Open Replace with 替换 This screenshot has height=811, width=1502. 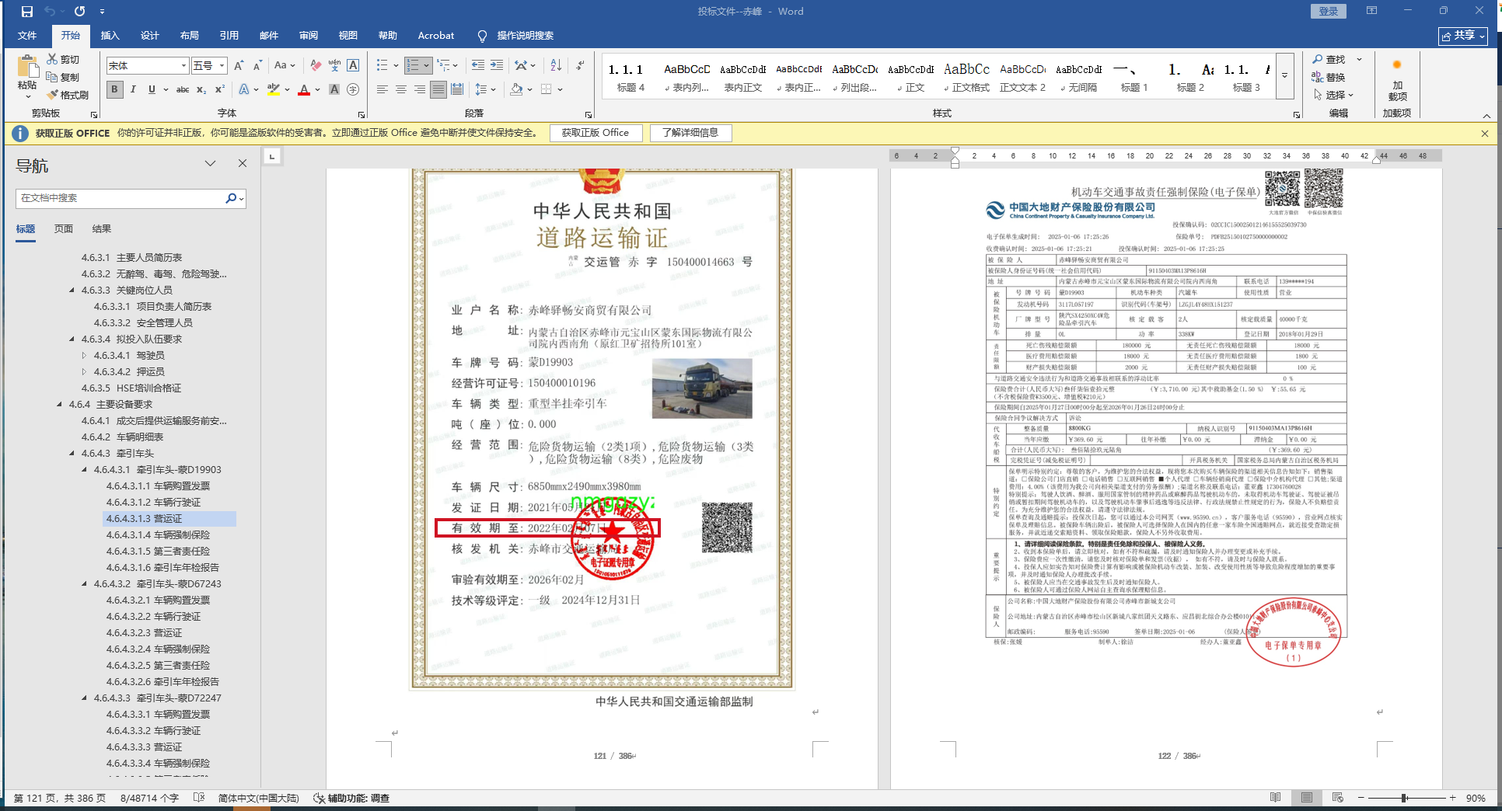[x=1329, y=77]
